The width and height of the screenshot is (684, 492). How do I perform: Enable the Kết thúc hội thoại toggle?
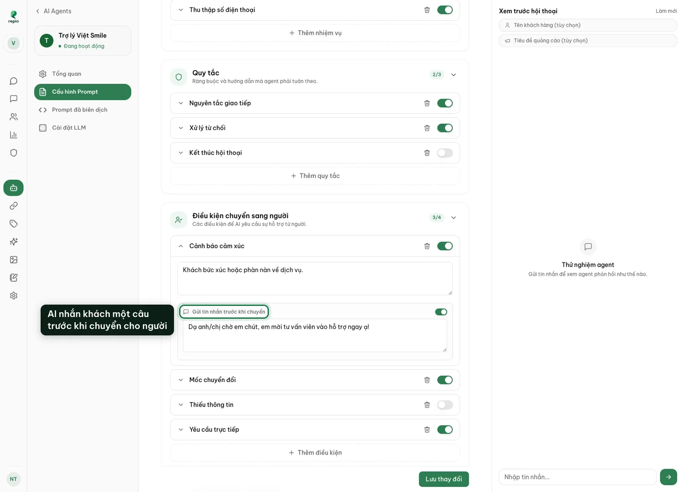coord(445,153)
